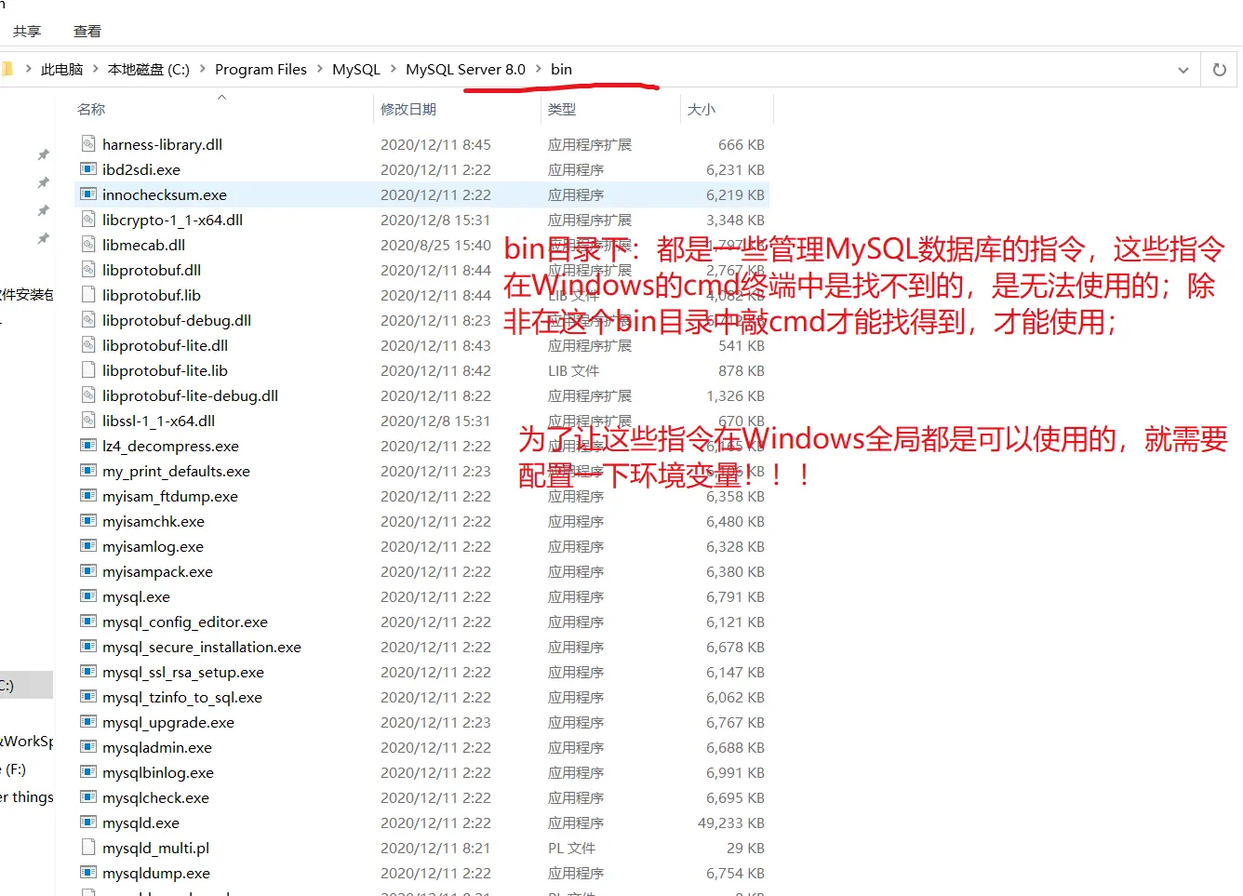
Task: Open the 共享 ribbon tab
Action: pyautogui.click(x=27, y=31)
